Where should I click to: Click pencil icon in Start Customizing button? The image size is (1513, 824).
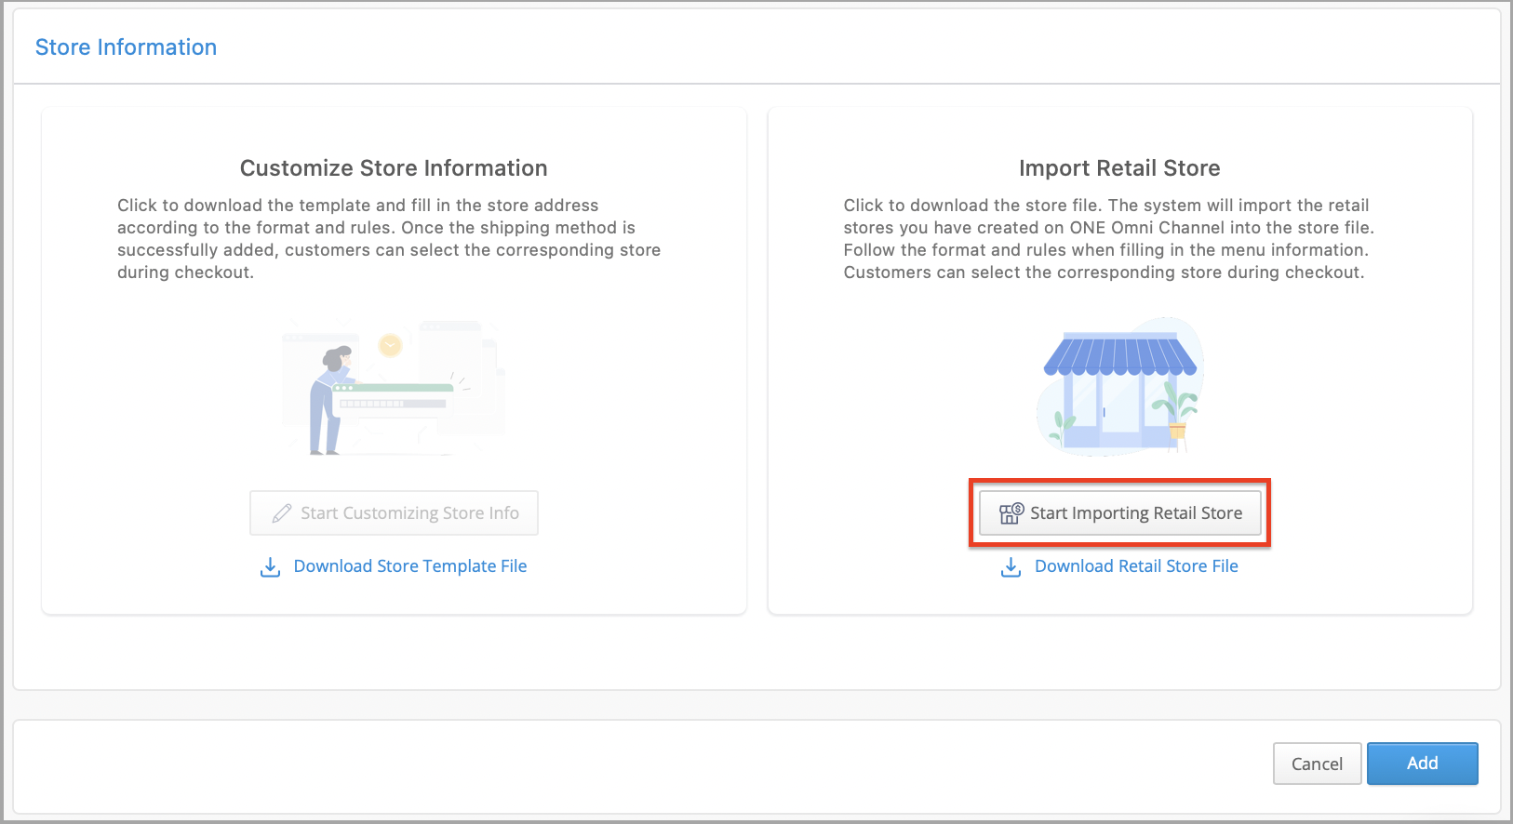(282, 513)
